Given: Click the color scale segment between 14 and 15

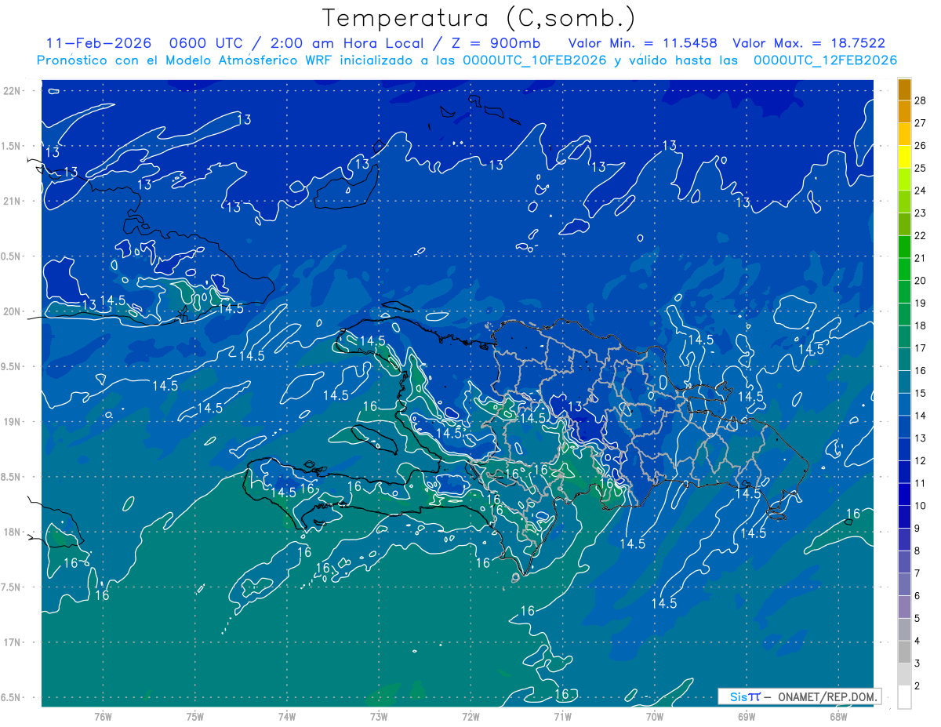Looking at the screenshot, I should 904,405.
